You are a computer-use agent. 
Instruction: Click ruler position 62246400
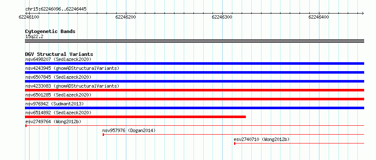coord(319,17)
